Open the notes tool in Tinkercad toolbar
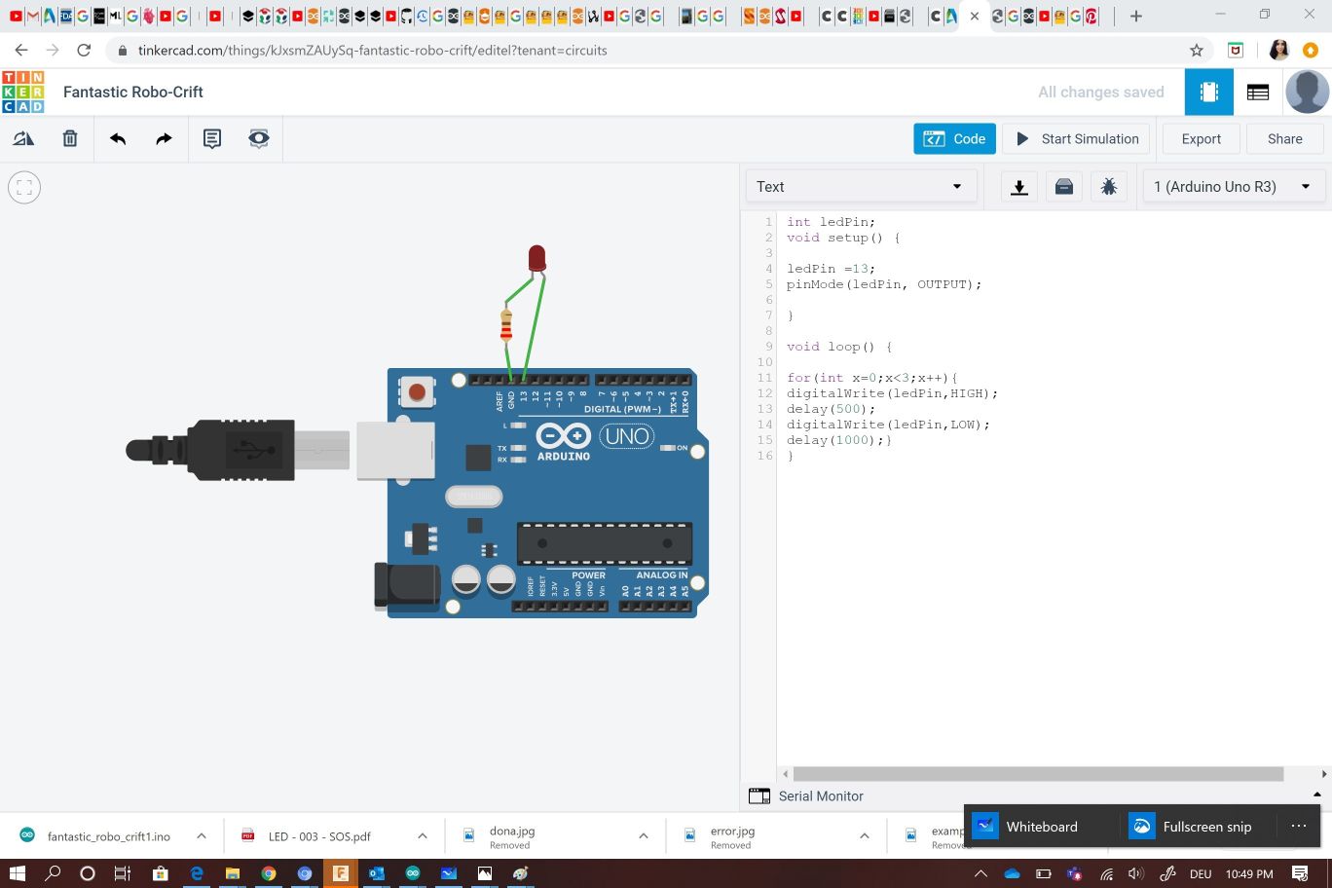 (211, 139)
